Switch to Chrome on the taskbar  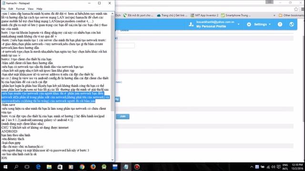82,167
